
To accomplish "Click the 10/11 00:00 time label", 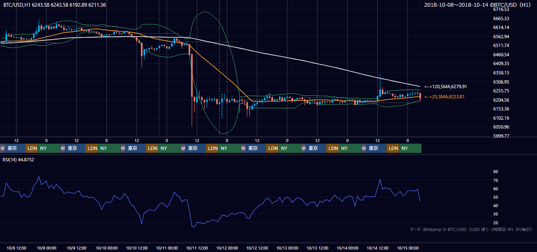I will click(x=167, y=248).
